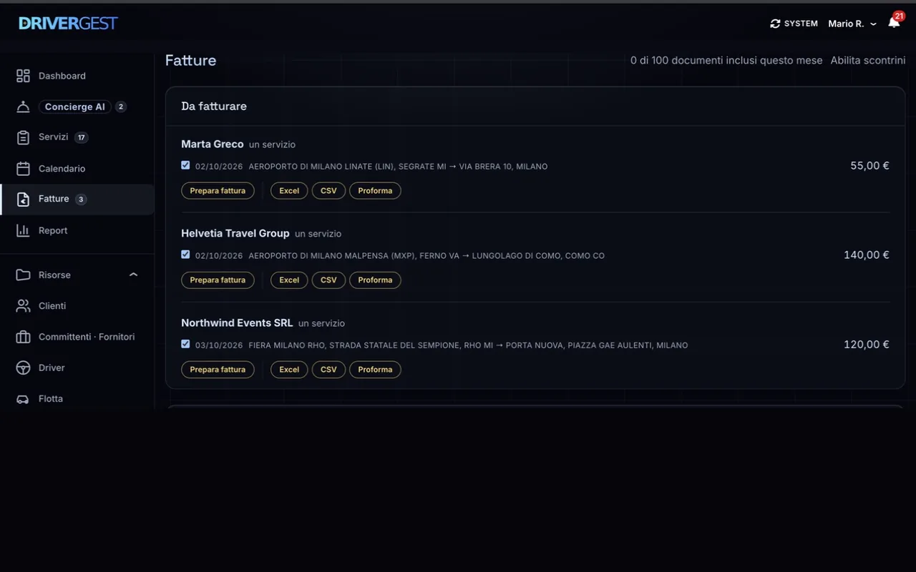916x572 pixels.
Task: Open the Mario R. user dropdown
Action: click(852, 24)
